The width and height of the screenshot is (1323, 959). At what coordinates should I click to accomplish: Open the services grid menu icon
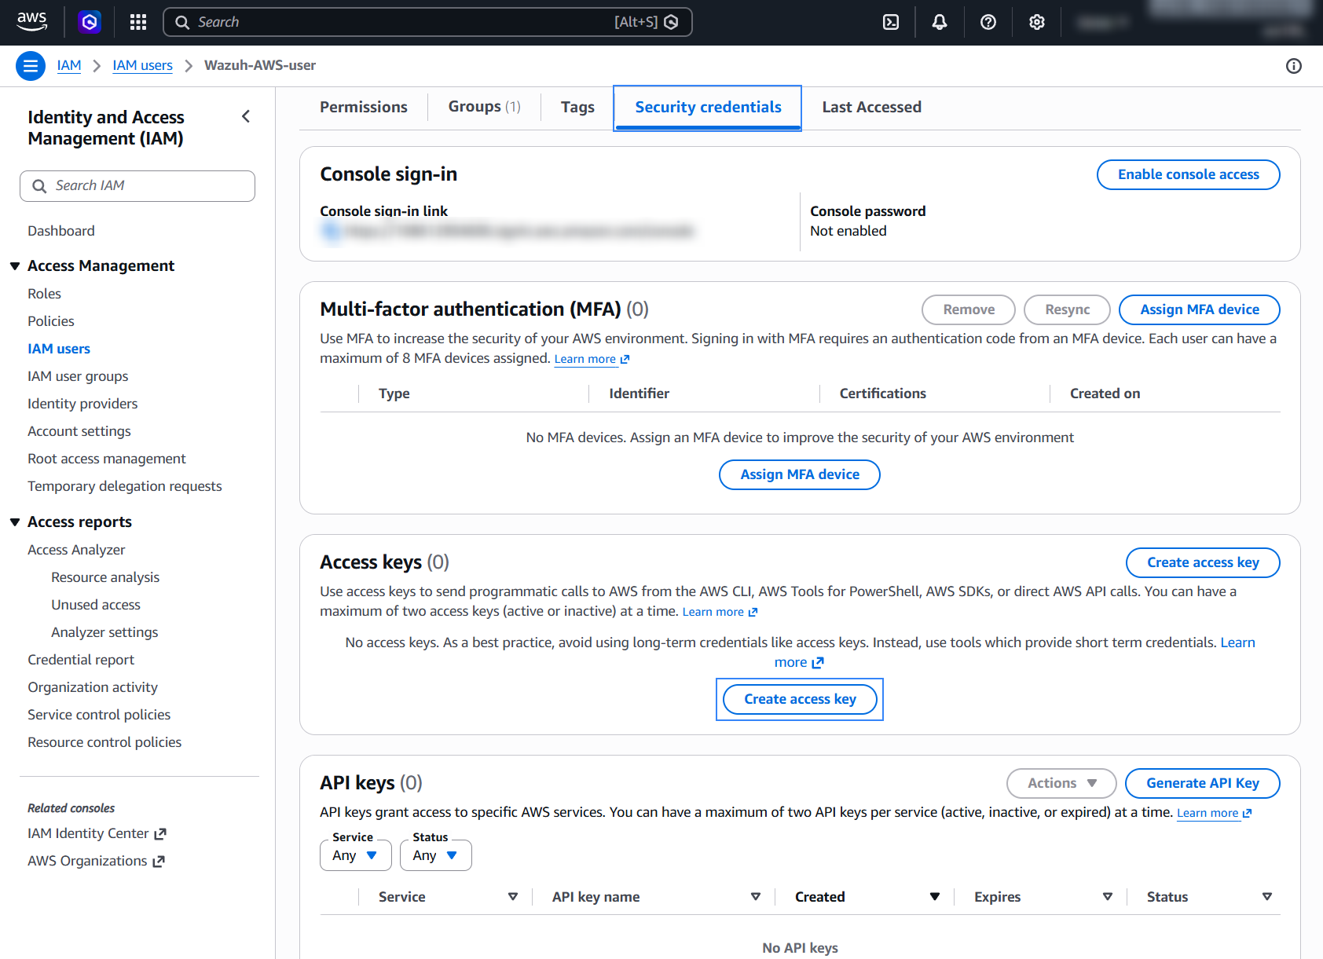click(138, 22)
